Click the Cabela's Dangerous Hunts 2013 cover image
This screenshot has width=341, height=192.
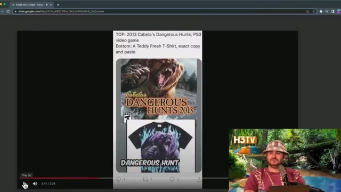(x=159, y=89)
